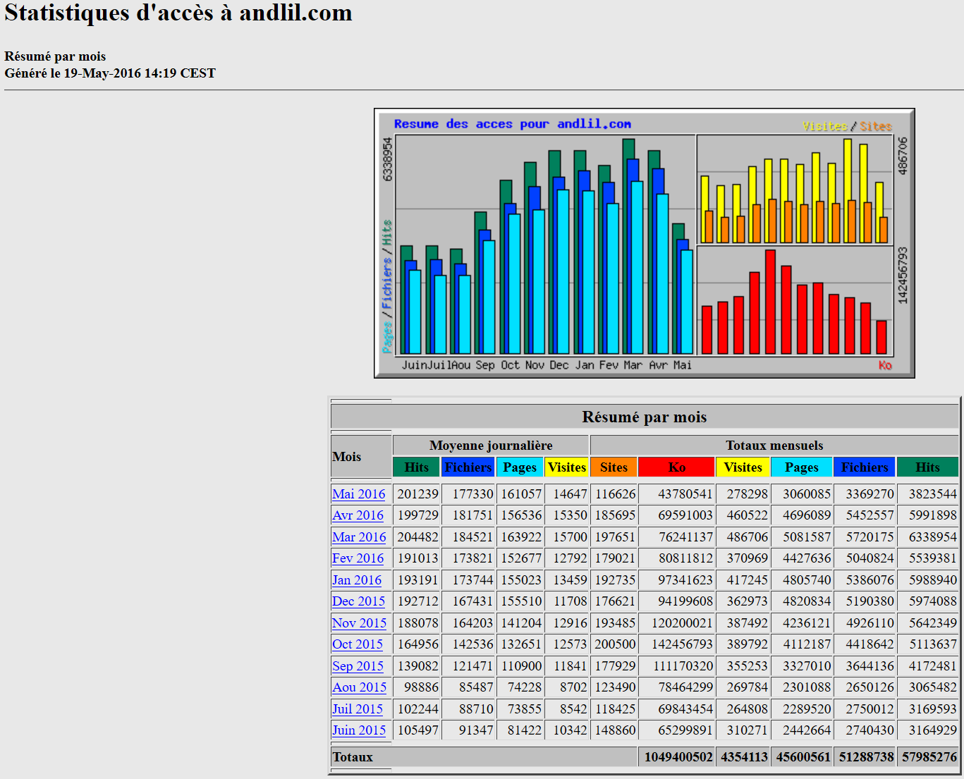
Task: Click the Dec 2015 monthly Fichiers "5190380"
Action: pos(870,601)
